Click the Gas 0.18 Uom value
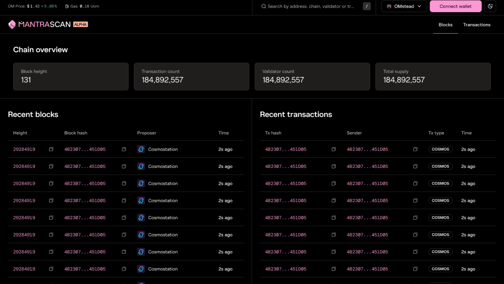Viewport: 504px width, 284px height. pos(89,6)
